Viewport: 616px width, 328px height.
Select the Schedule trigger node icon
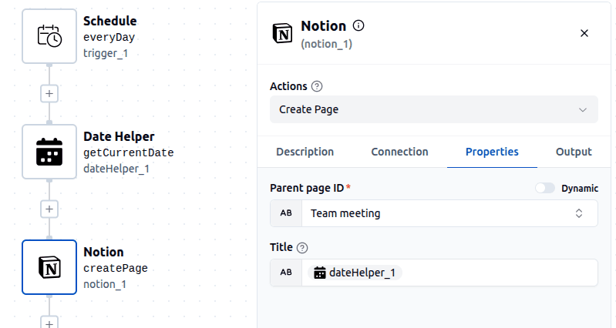[x=49, y=36]
